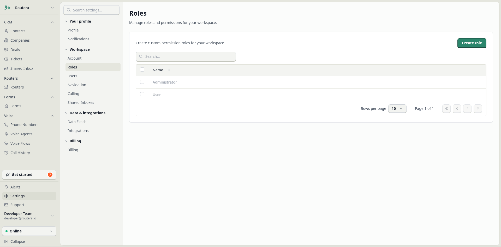Image resolution: width=501 pixels, height=247 pixels.
Task: Open the rows per page dropdown
Action: [x=397, y=109]
